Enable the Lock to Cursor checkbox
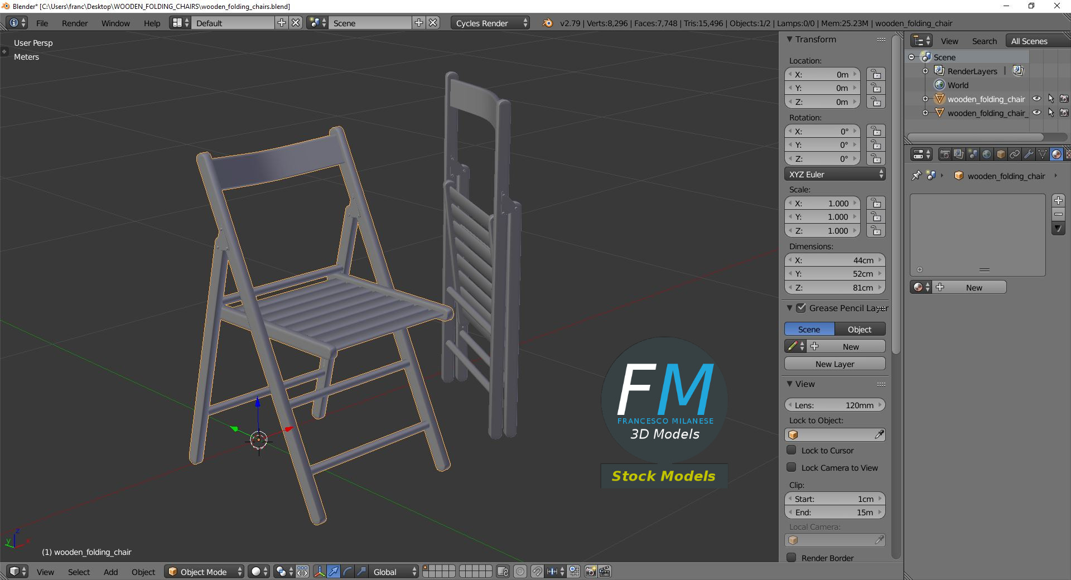The image size is (1071, 580). coord(791,450)
